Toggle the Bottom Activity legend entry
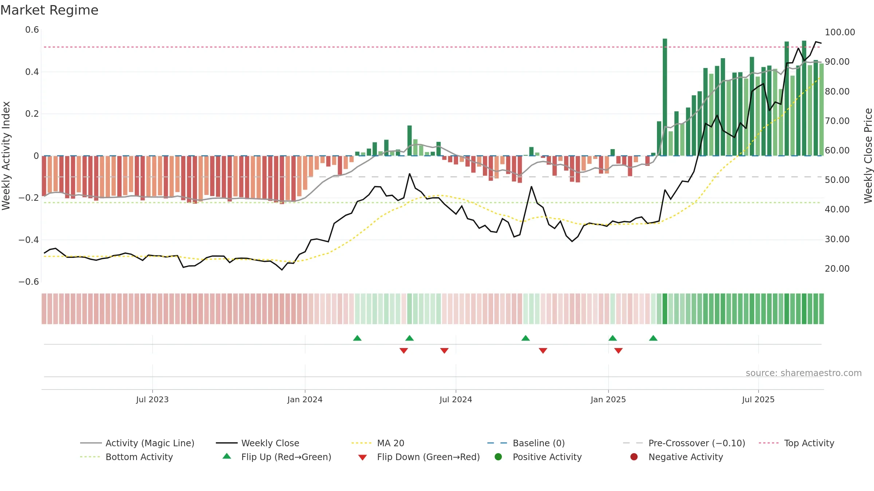 [126, 457]
